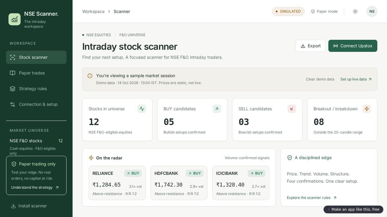Click Install scanner in the sidebar

click(29, 206)
